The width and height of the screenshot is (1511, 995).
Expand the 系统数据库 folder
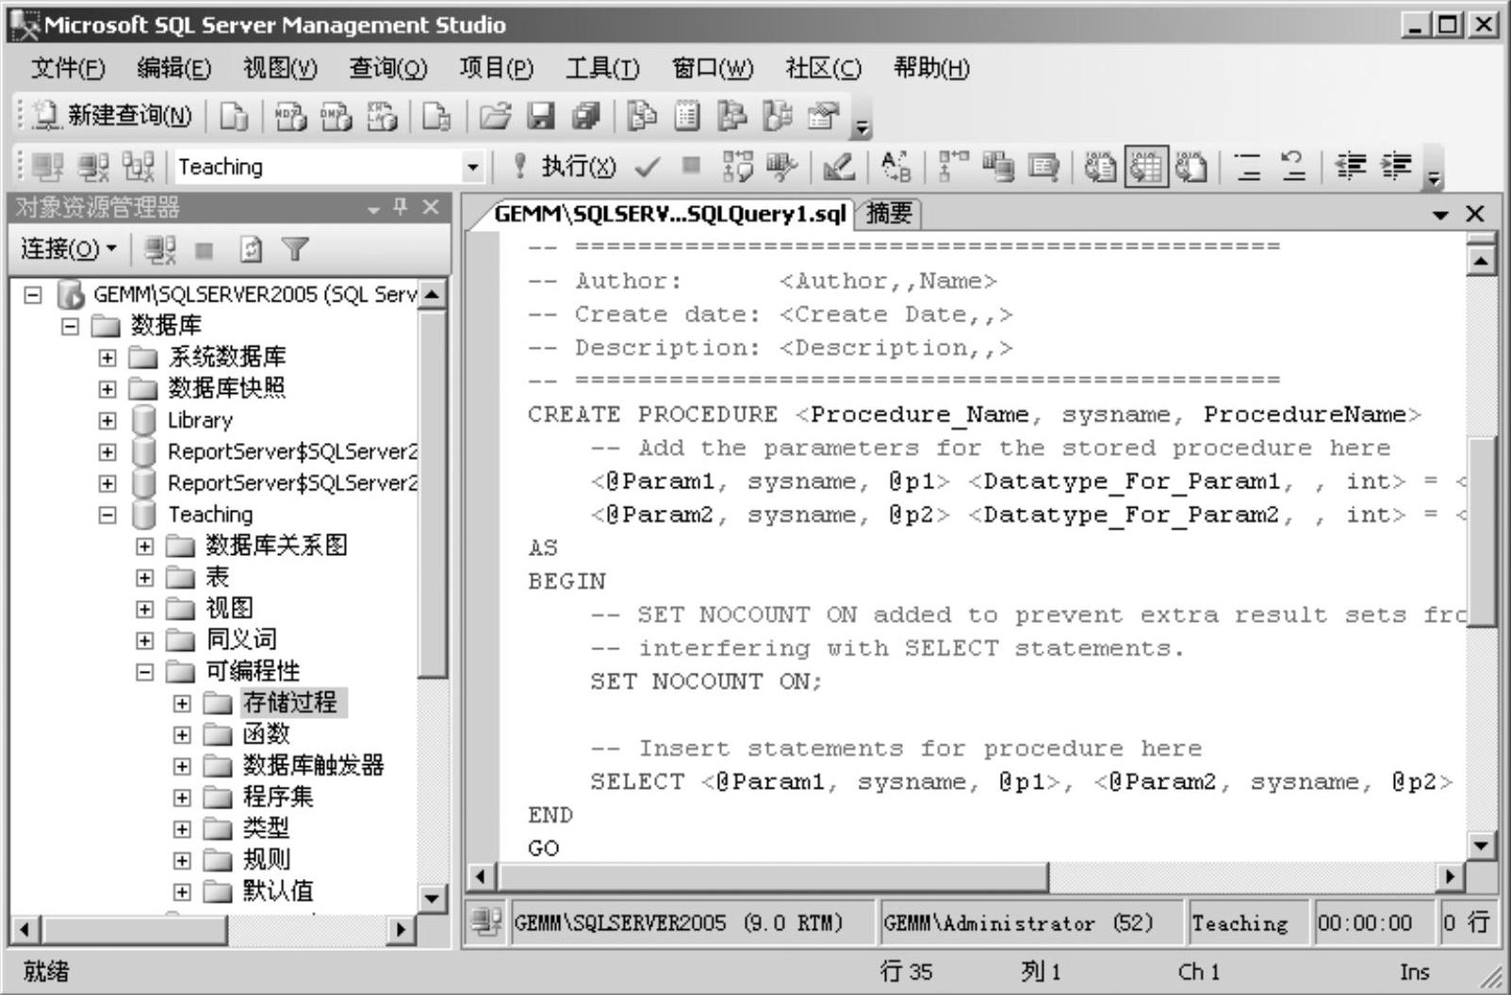107,358
